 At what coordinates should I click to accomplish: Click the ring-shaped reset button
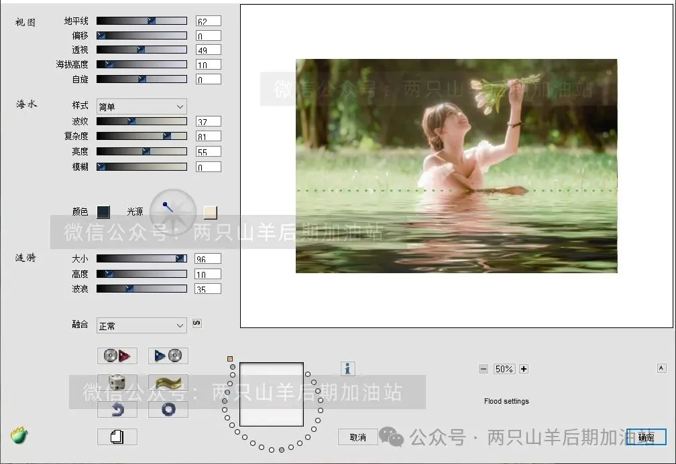168,409
